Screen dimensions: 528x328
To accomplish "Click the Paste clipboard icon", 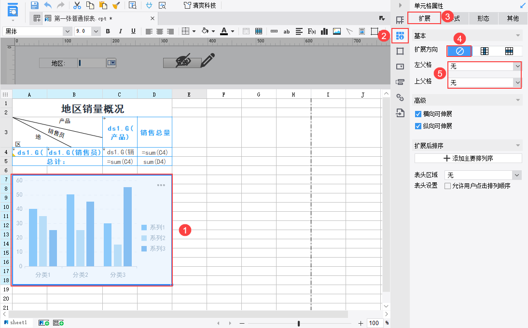I will click(103, 5).
